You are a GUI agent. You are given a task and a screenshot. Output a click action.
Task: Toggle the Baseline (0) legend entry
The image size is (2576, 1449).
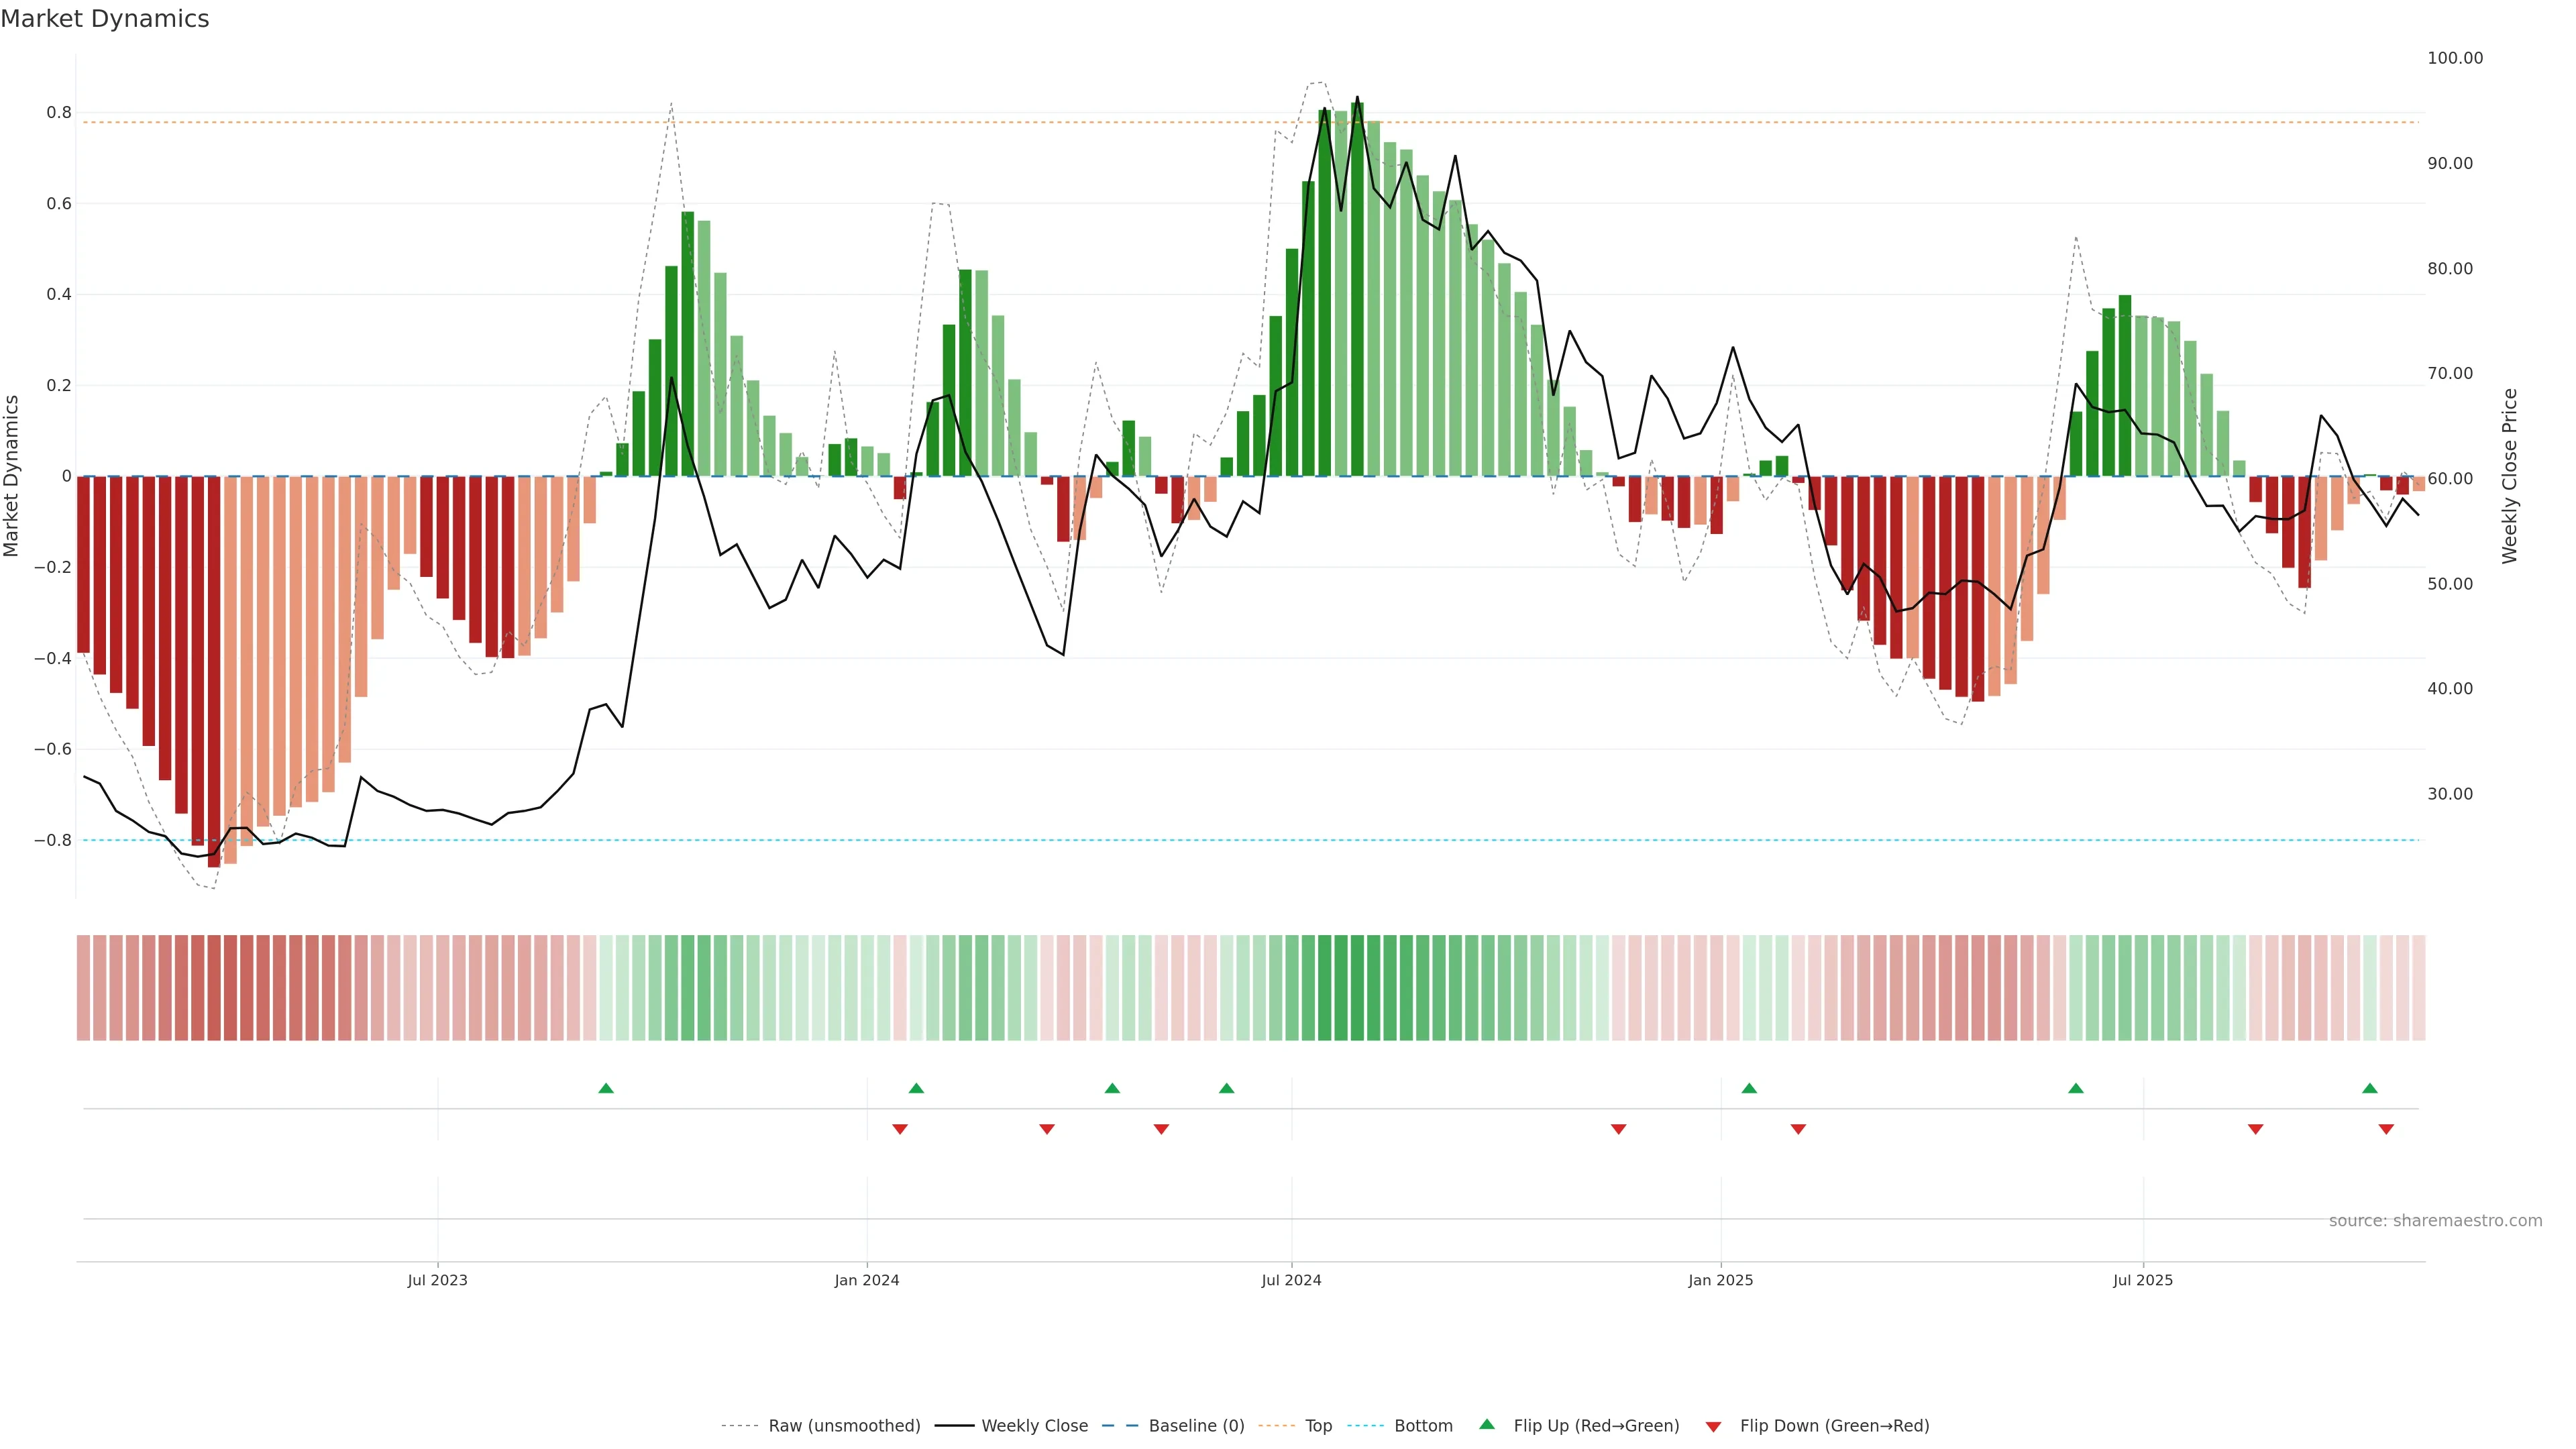click(1196, 1426)
